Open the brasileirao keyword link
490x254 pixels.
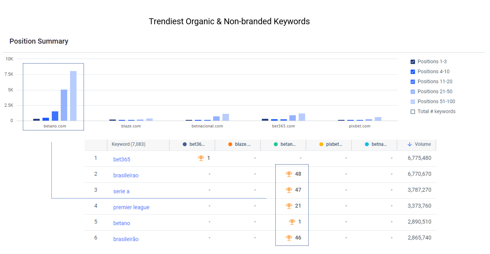pos(126,175)
